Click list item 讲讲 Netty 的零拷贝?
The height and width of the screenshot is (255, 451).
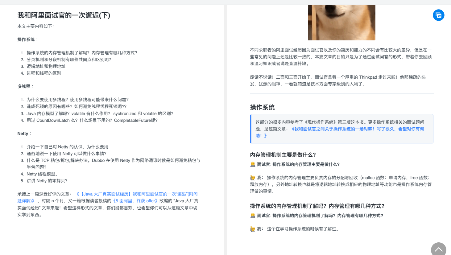[x=47, y=181]
